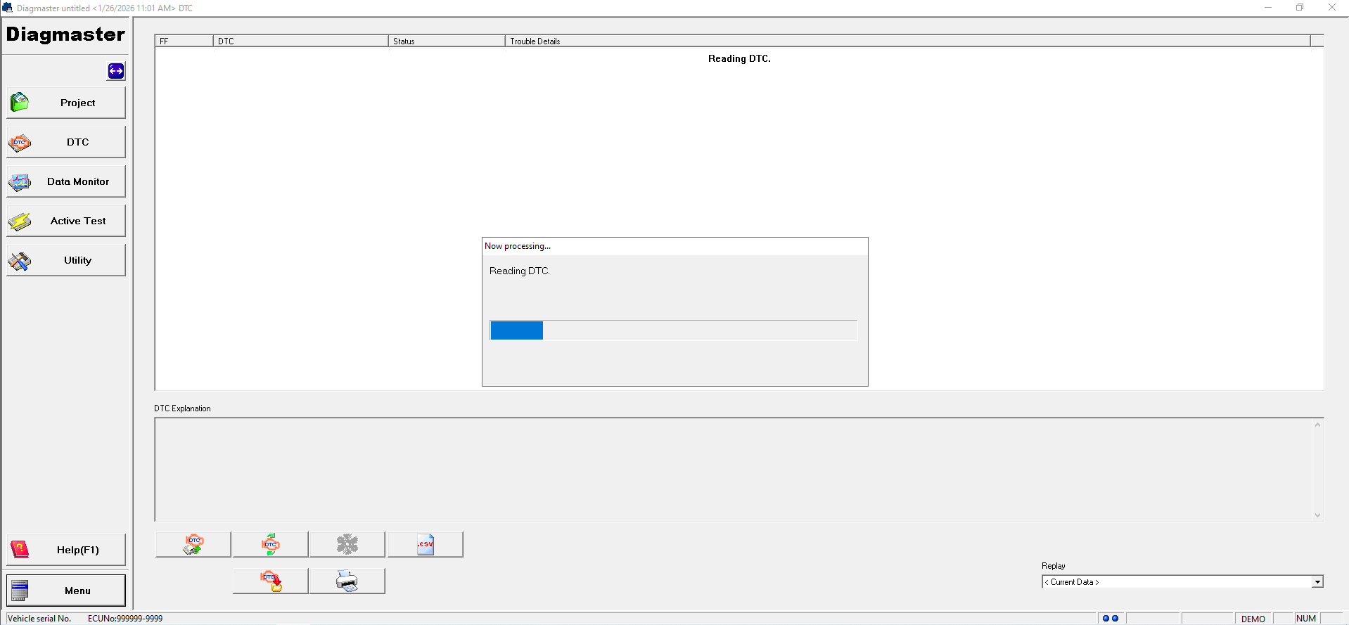
Task: Open the Active Test section
Action: tap(66, 221)
